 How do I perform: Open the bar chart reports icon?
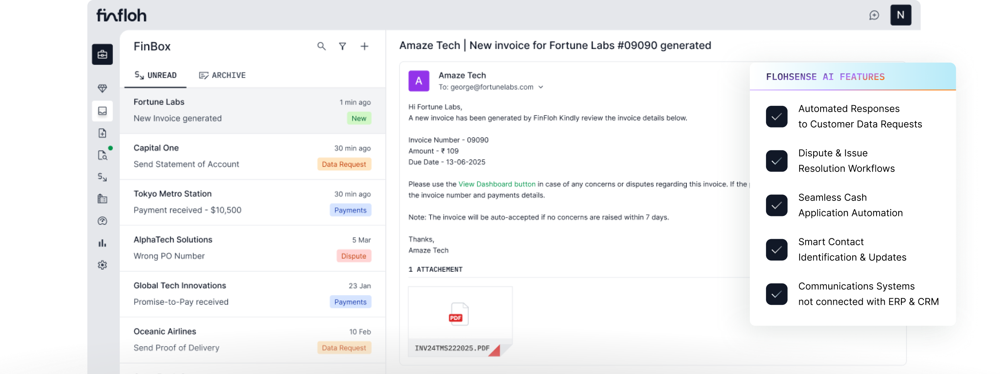tap(102, 243)
